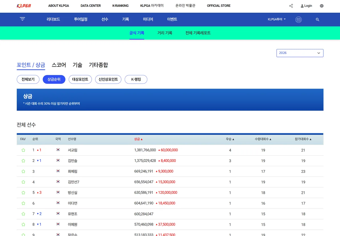Select the 기타종합 category tab
Viewport: 340px width, 236px height.
coord(98,65)
